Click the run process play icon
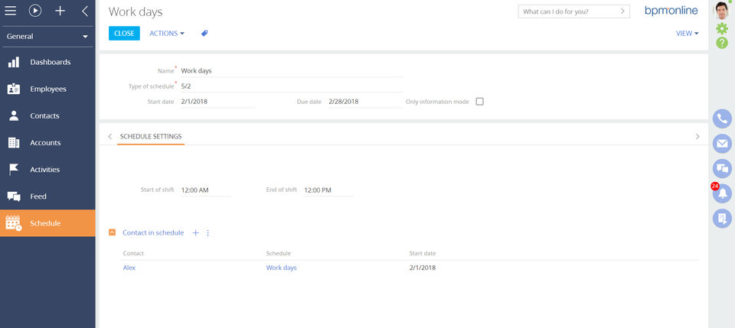Viewport: 735px width, 328px height. tap(35, 11)
